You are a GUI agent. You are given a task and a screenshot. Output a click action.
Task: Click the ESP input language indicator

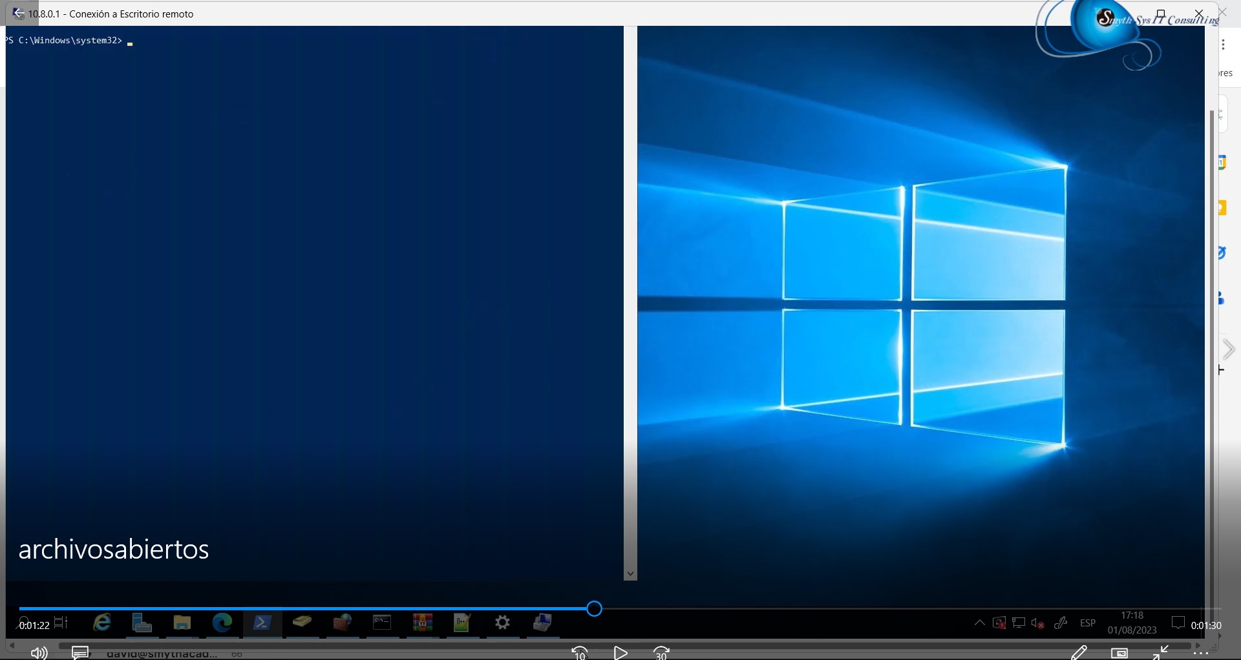click(1088, 623)
